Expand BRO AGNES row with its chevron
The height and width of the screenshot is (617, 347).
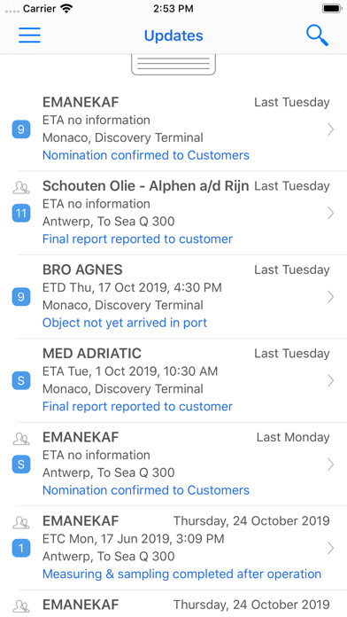tap(330, 297)
